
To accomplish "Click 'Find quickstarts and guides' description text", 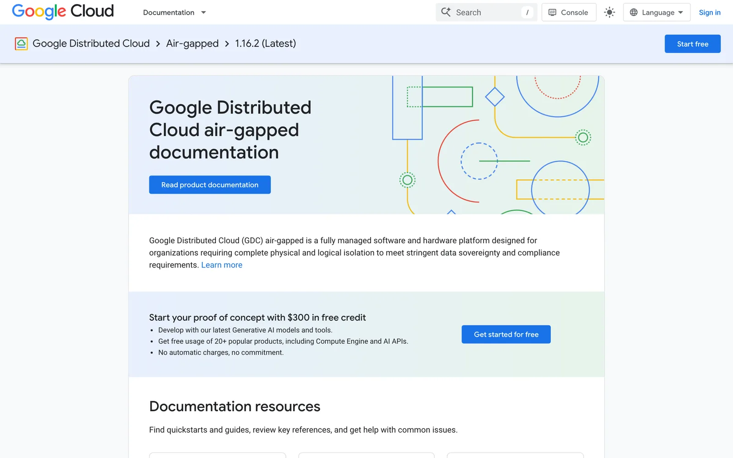I will [303, 430].
